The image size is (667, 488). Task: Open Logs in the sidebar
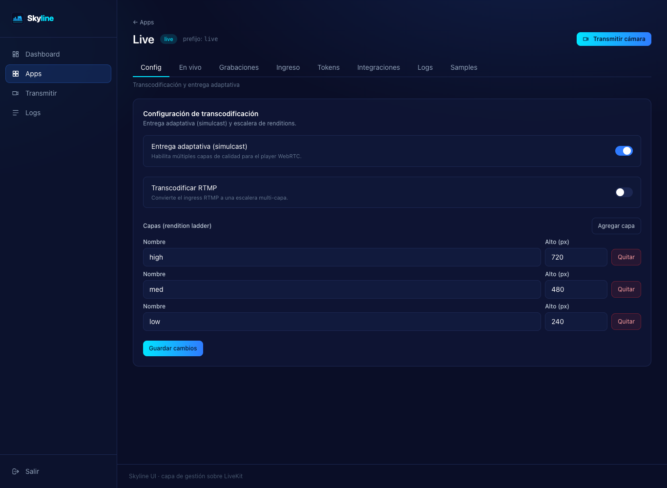(x=58, y=113)
